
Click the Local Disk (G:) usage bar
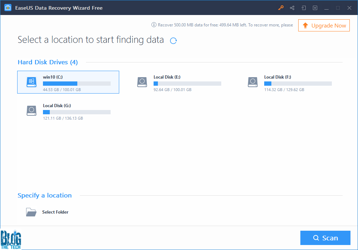[77, 112]
